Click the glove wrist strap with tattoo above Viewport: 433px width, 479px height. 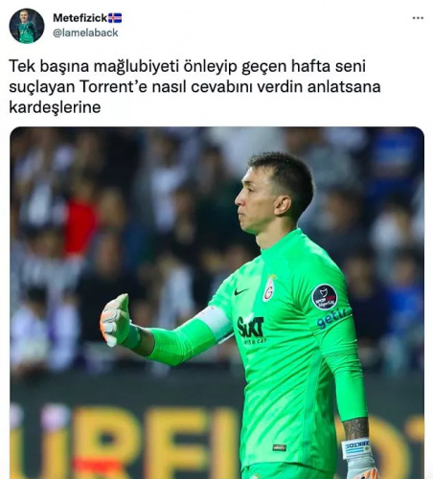[357, 447]
